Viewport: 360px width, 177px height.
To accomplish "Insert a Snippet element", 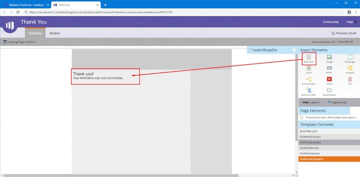I will coord(350,70).
